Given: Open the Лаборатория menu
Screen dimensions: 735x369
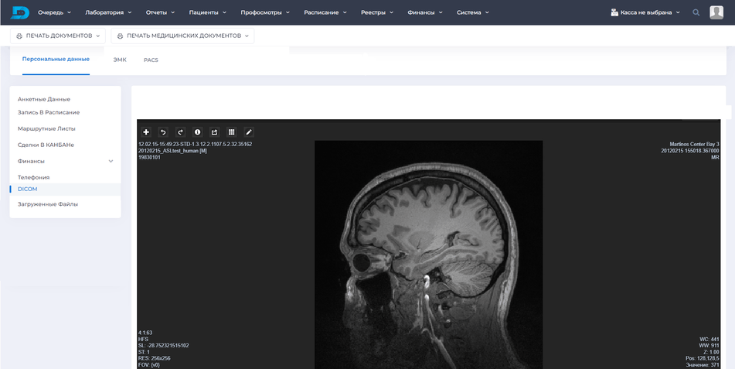Looking at the screenshot, I should 108,12.
